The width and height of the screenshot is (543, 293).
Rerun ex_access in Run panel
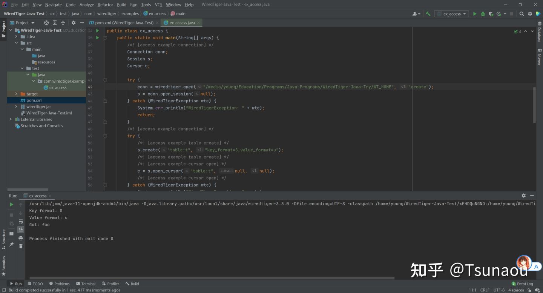pyautogui.click(x=11, y=204)
